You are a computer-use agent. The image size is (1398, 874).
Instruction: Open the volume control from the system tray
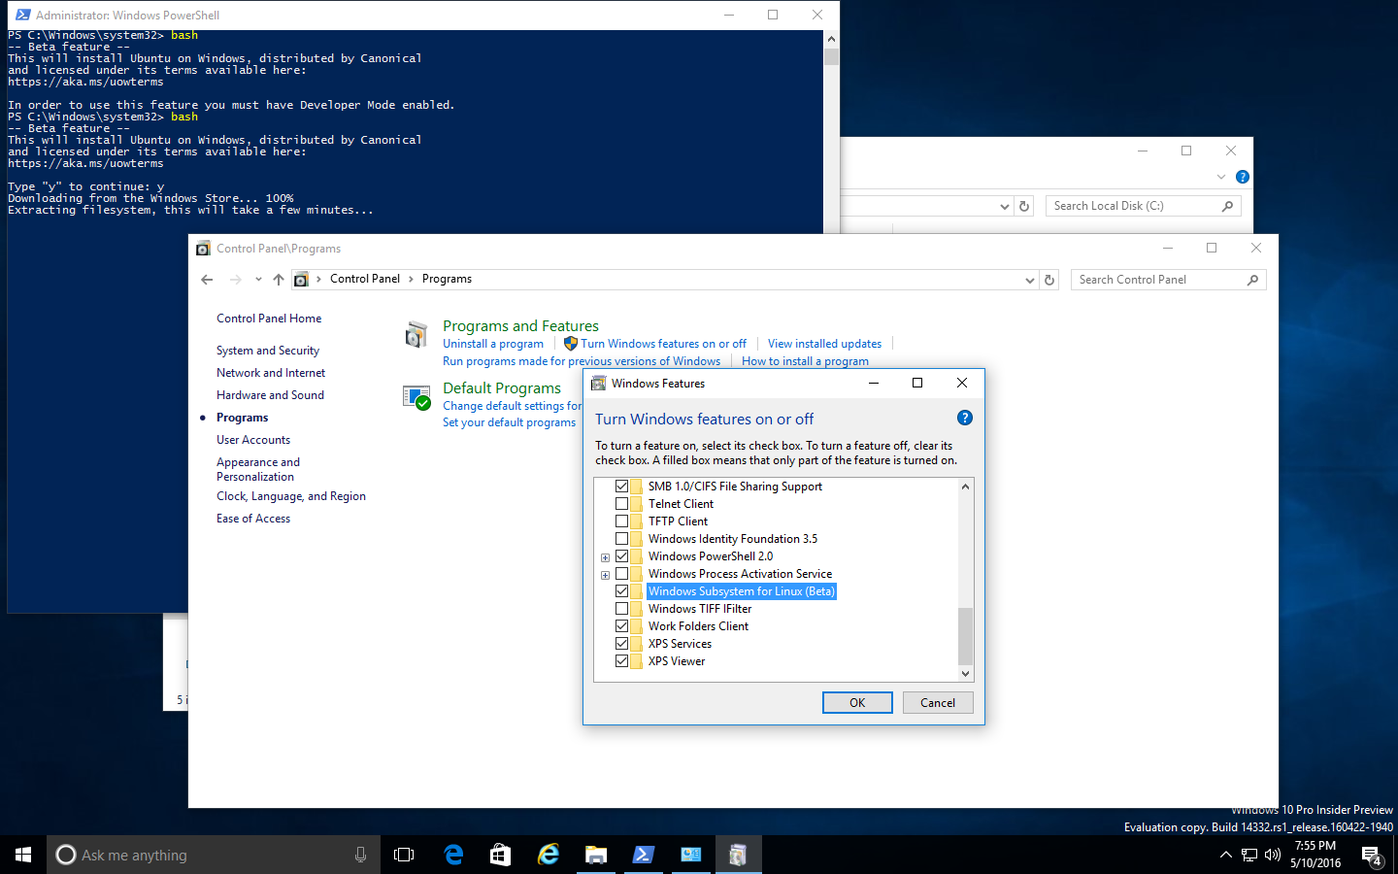(x=1272, y=855)
